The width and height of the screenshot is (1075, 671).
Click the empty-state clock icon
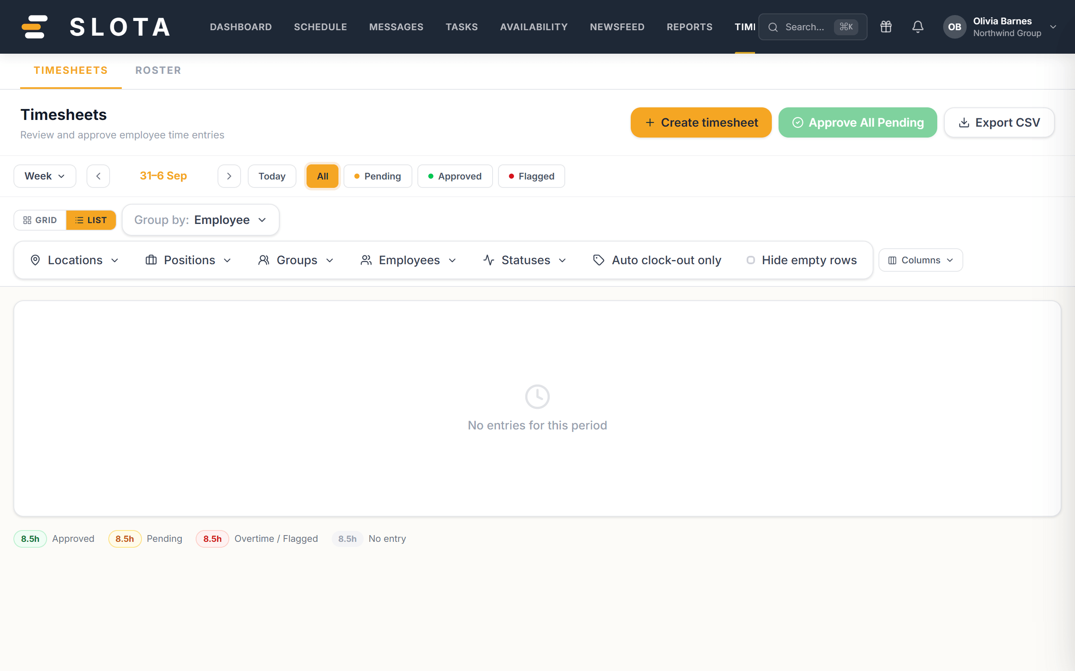coord(537,396)
